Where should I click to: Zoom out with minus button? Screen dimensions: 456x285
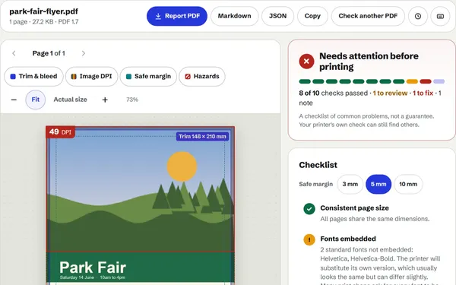pyautogui.click(x=14, y=100)
